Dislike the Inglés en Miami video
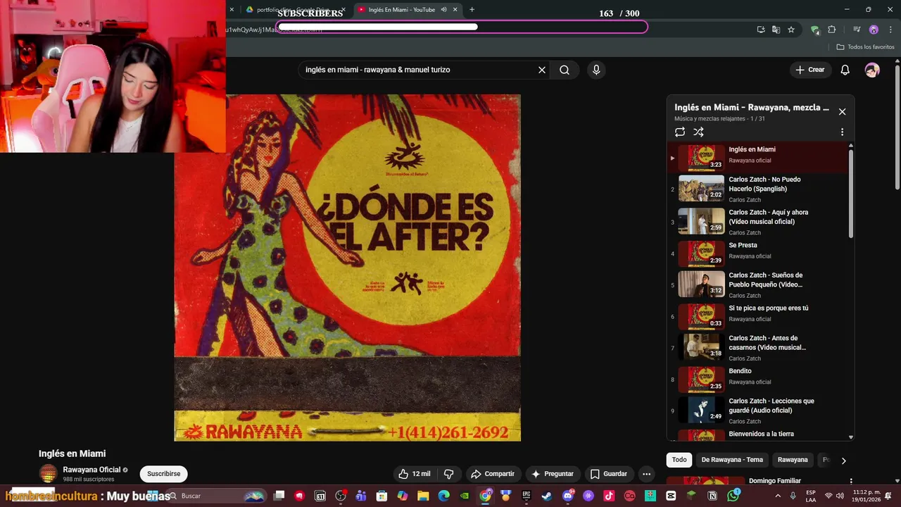 [x=448, y=474]
